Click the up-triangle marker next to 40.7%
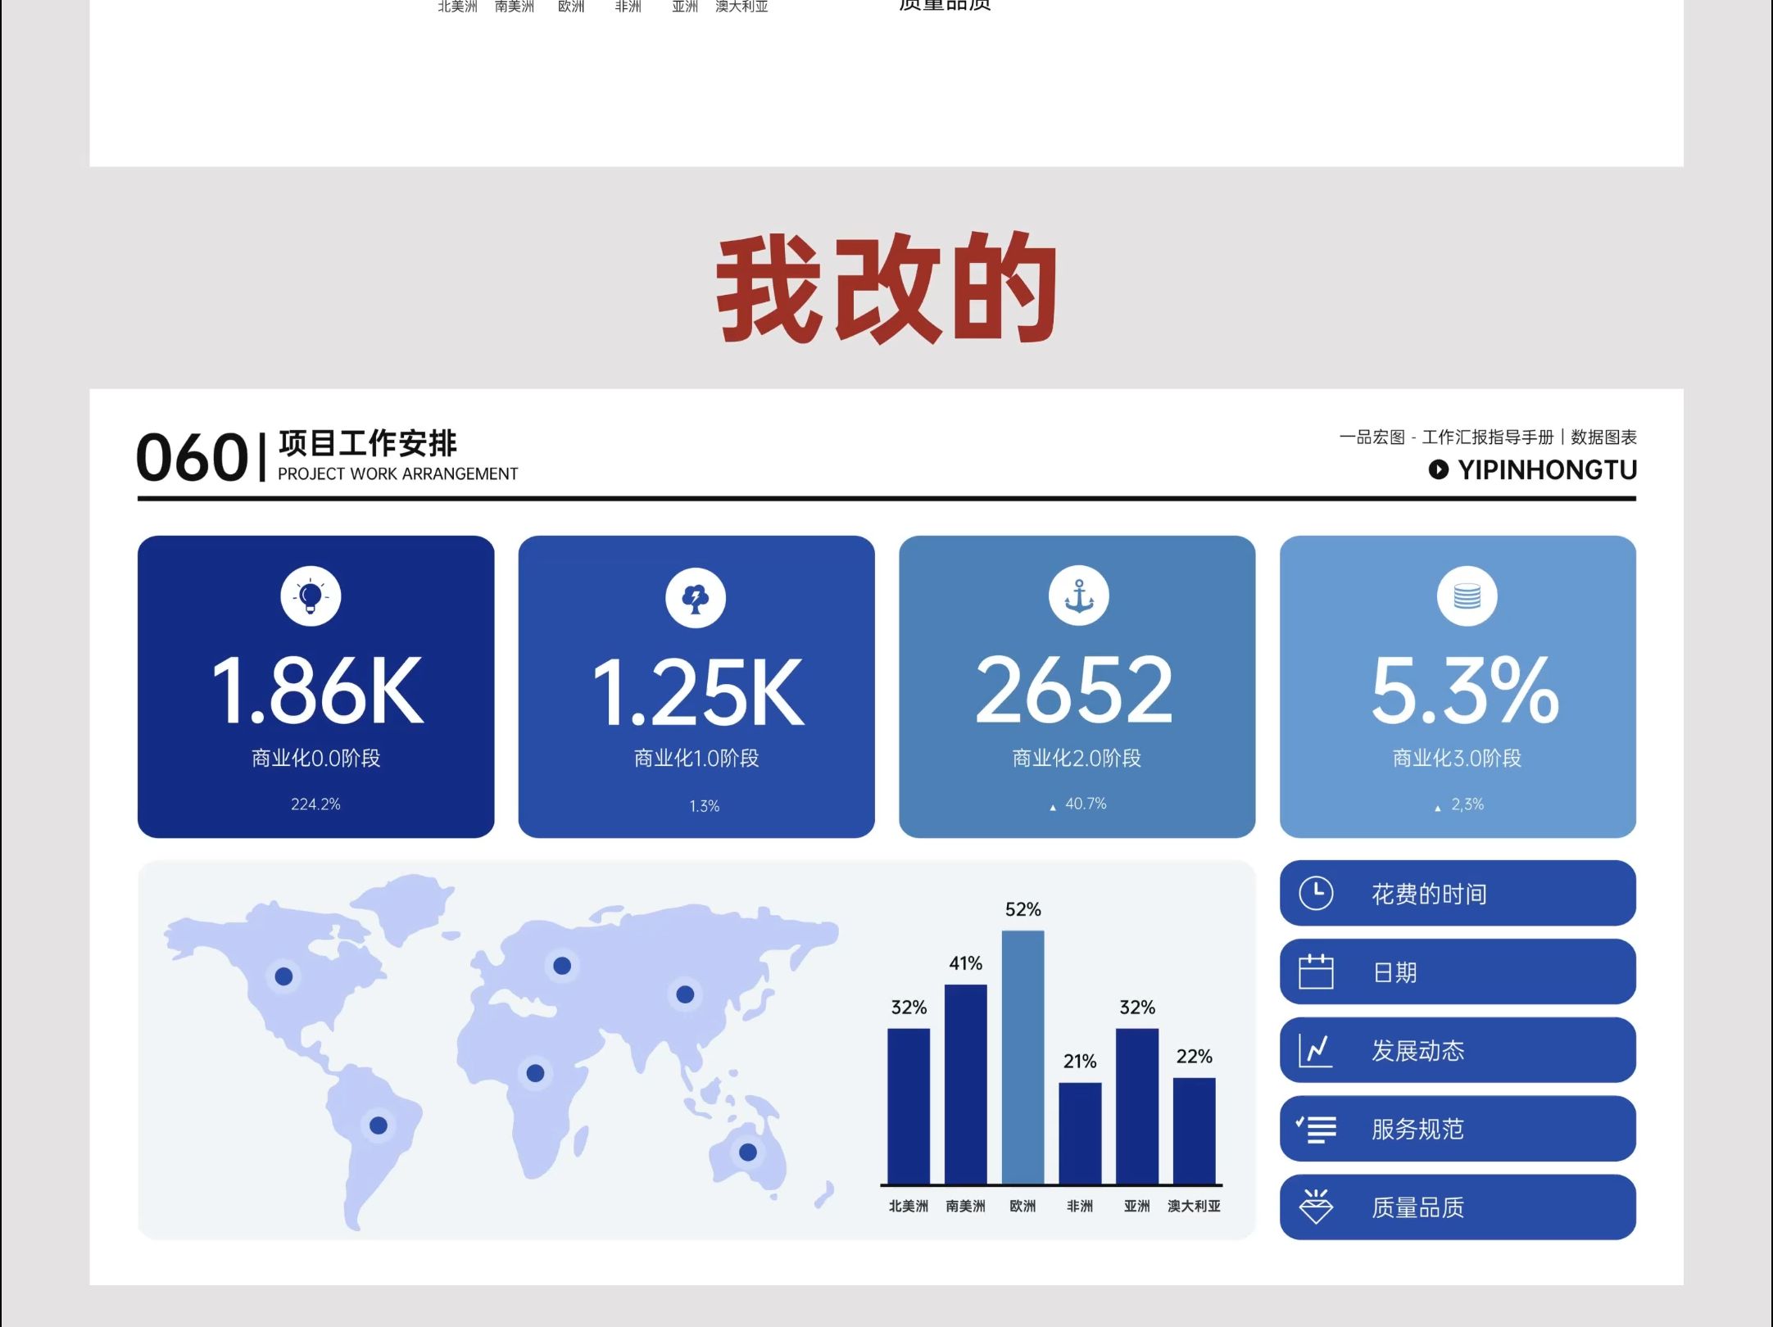This screenshot has width=1773, height=1327. (x=1053, y=808)
